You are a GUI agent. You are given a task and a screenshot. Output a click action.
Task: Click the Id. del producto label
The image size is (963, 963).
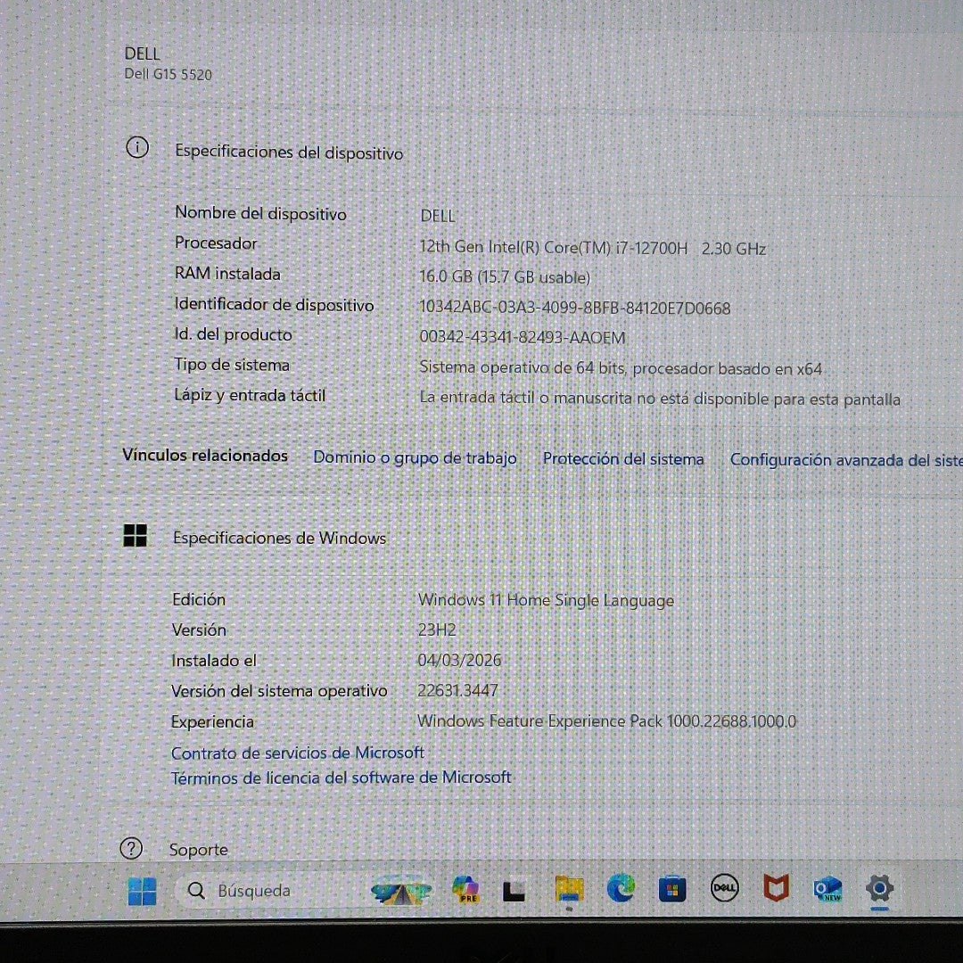click(x=233, y=334)
